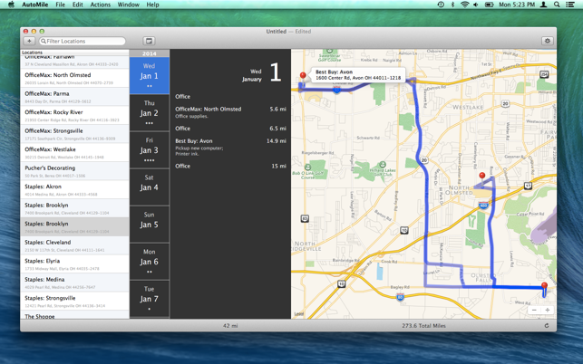
Task: Click the Filter Locations search field
Action: [x=83, y=41]
